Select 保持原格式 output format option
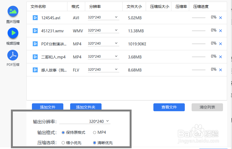This screenshot has height=149, width=232. pos(63,132)
